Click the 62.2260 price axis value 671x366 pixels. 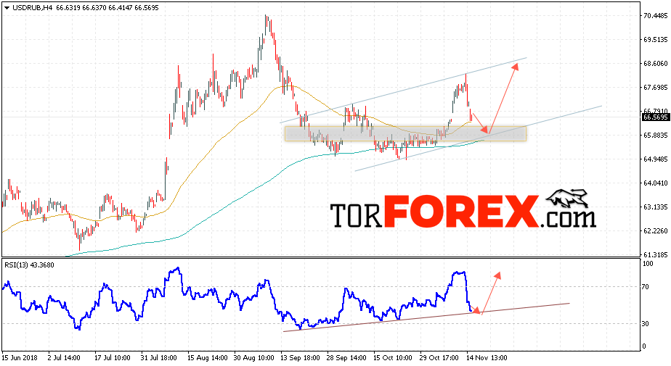(x=656, y=231)
